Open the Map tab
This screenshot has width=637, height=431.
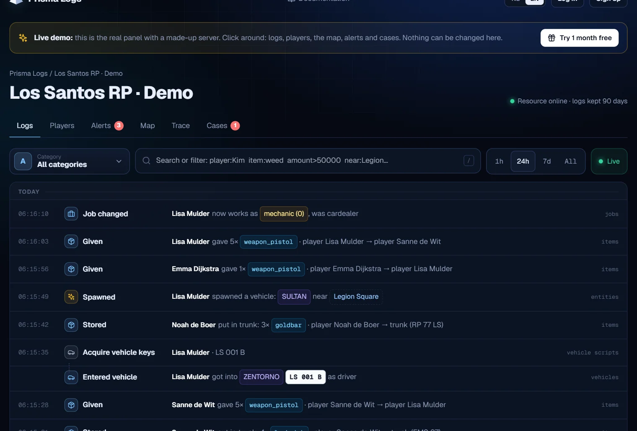tap(148, 126)
